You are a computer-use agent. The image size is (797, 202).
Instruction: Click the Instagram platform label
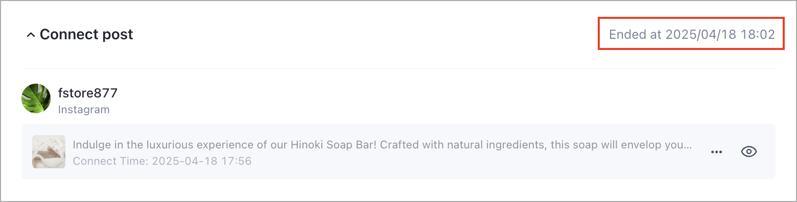(x=84, y=109)
